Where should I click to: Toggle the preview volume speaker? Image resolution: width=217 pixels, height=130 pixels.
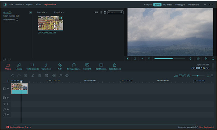click(205, 59)
